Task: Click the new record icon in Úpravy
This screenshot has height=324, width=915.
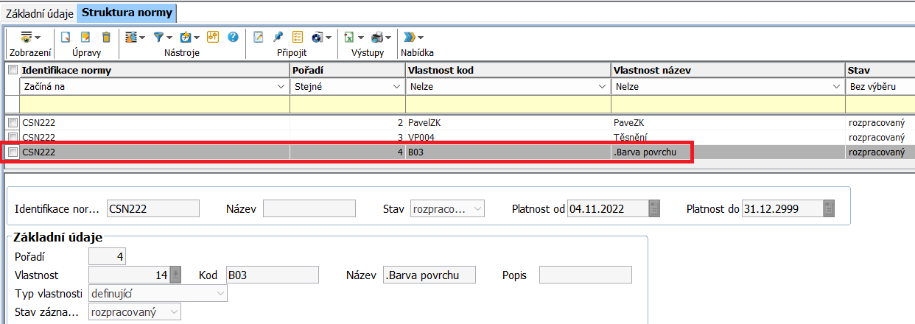Action: coord(66,37)
